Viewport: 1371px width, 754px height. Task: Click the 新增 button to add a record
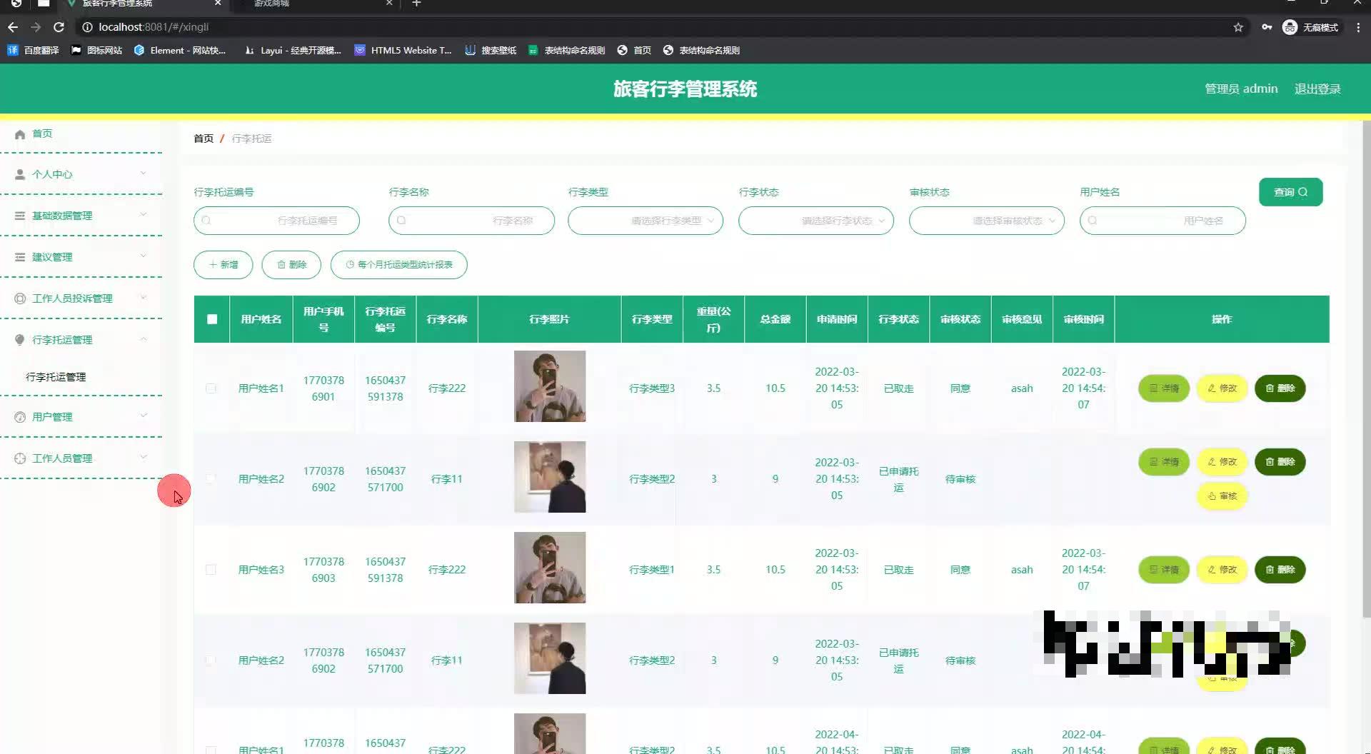pos(223,264)
